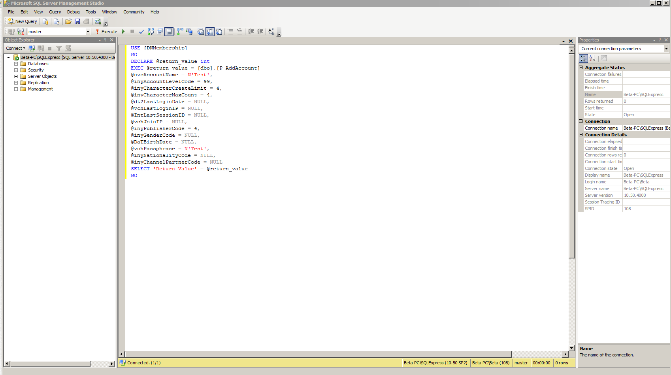Comment out the selected lines
The height and width of the screenshot is (375, 671).
[x=230, y=32]
